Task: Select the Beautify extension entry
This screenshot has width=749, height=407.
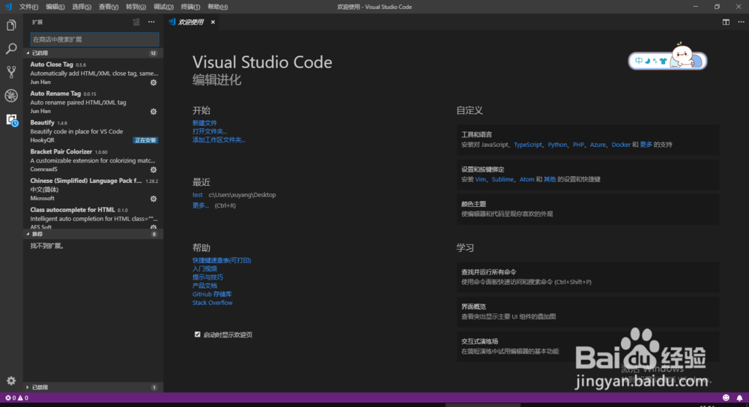Action: point(93,131)
